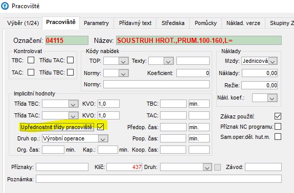
Task: Click the Klíč field showing 437
Action: tap(124, 167)
